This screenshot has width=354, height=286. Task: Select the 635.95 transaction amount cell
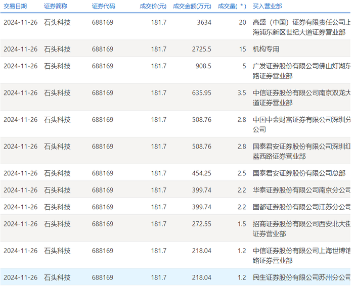tap(202, 93)
